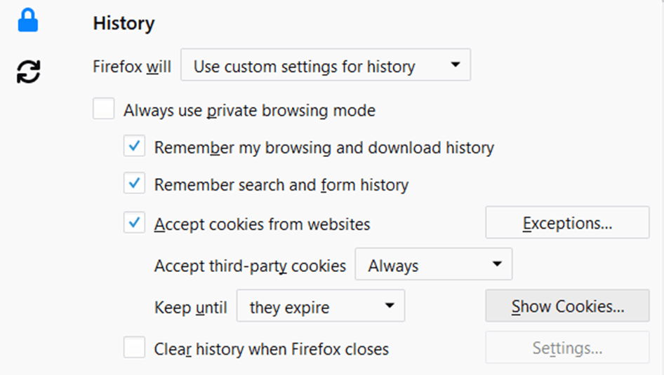Viewport: 664px width, 375px height.
Task: Open the 'they expire' Keep until dropdown
Action: click(x=320, y=307)
